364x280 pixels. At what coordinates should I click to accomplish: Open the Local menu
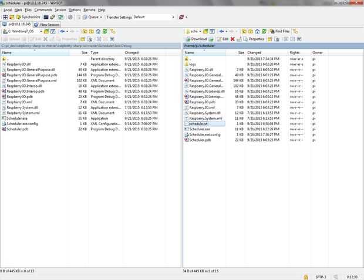(8, 10)
